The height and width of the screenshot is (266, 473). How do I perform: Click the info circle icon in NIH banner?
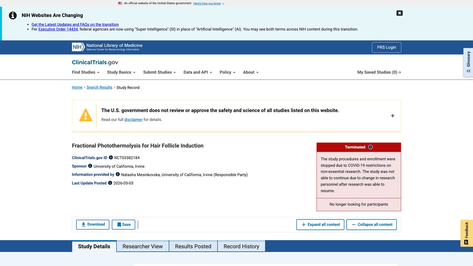(x=13, y=16)
